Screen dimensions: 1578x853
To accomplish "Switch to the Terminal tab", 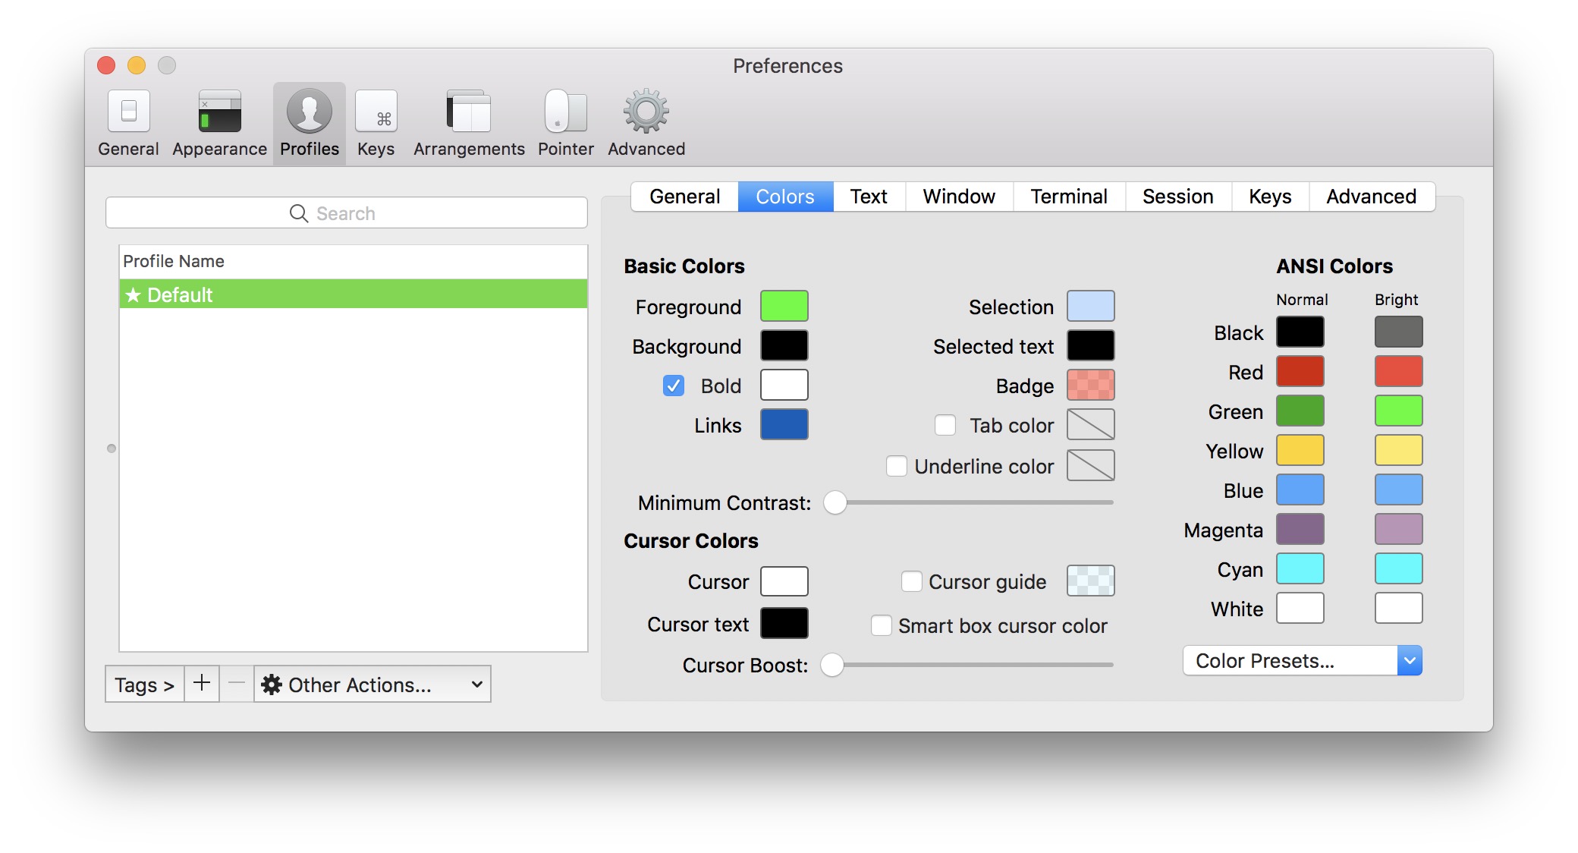I will [1068, 197].
